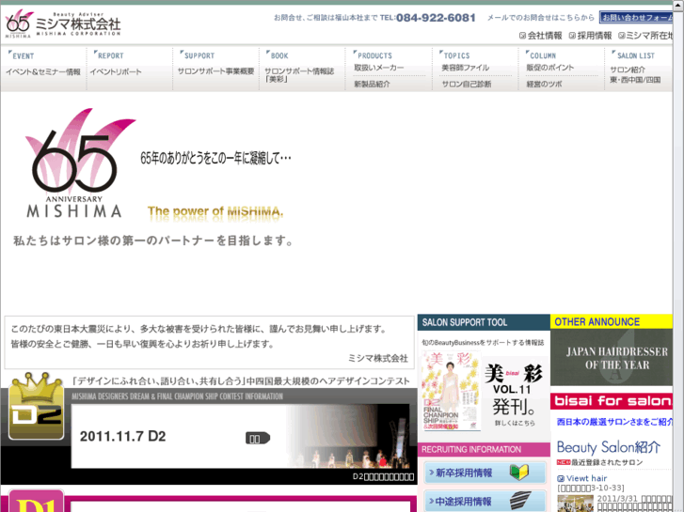Open サロンサポート情報誌「美彩」 menu item
The image size is (684, 512).
(x=299, y=75)
